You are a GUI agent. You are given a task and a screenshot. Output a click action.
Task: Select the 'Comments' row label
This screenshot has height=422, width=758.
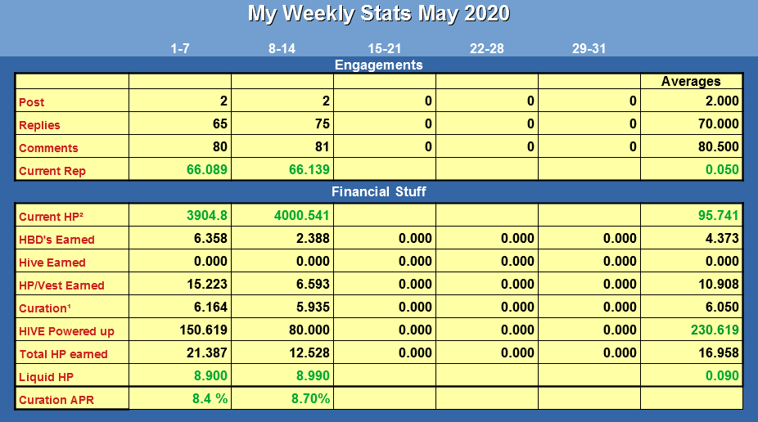pyautogui.click(x=48, y=148)
